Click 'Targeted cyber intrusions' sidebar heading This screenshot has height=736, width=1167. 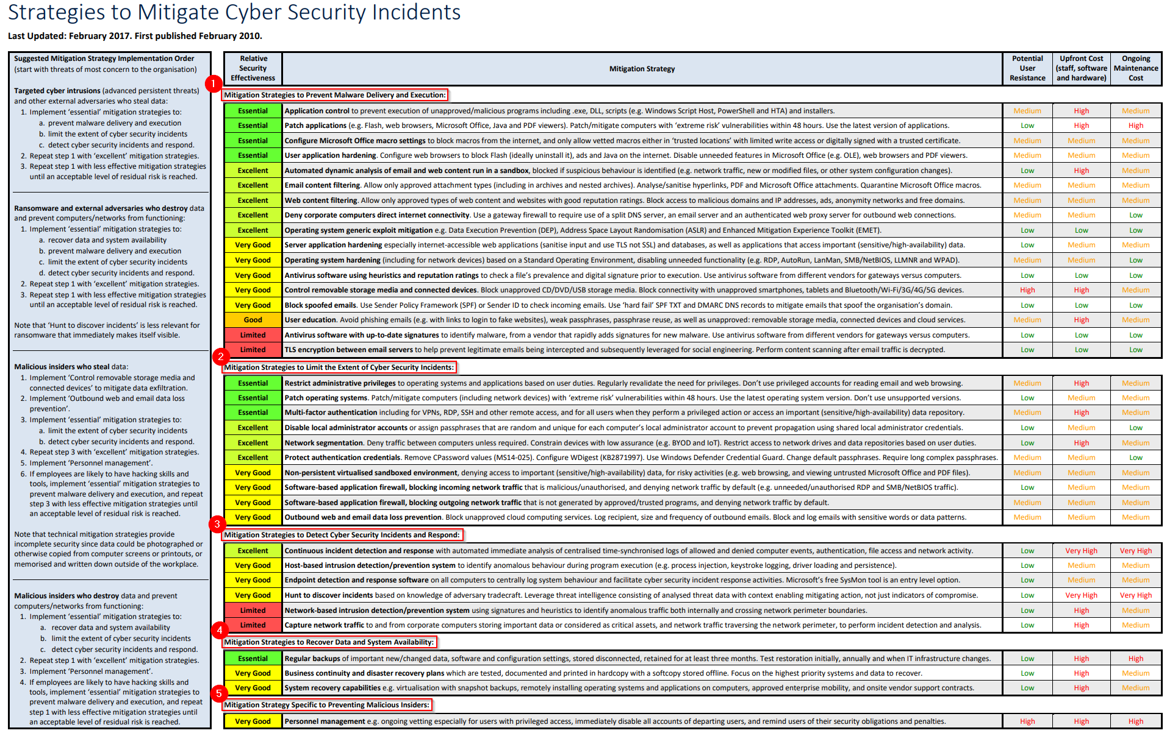point(57,91)
